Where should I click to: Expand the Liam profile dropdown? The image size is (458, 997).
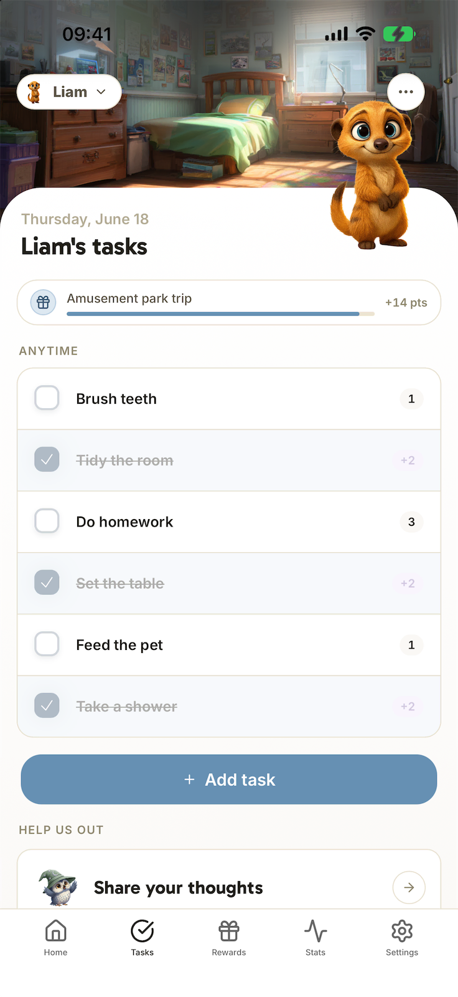69,92
